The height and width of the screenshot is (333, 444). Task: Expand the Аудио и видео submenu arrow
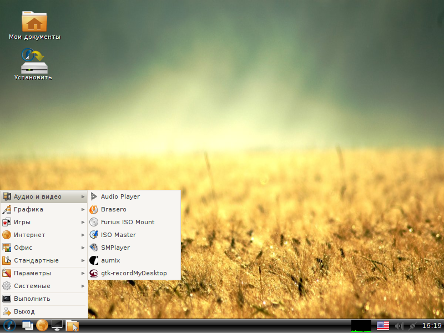coord(83,196)
